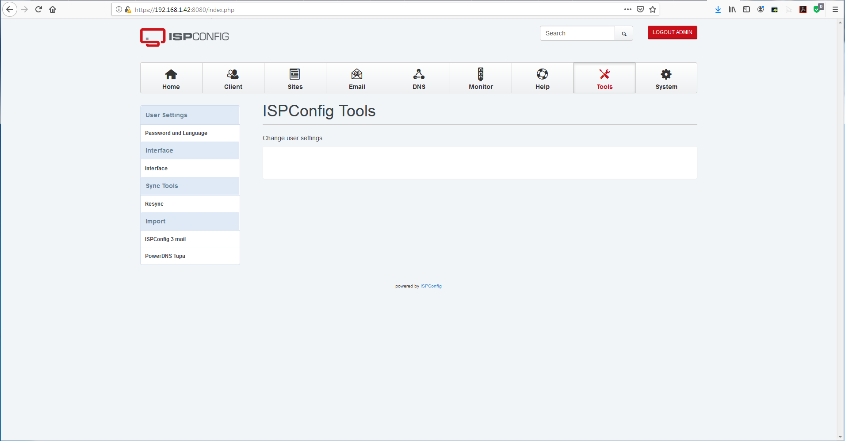Show site information icon in address bar

(x=119, y=9)
